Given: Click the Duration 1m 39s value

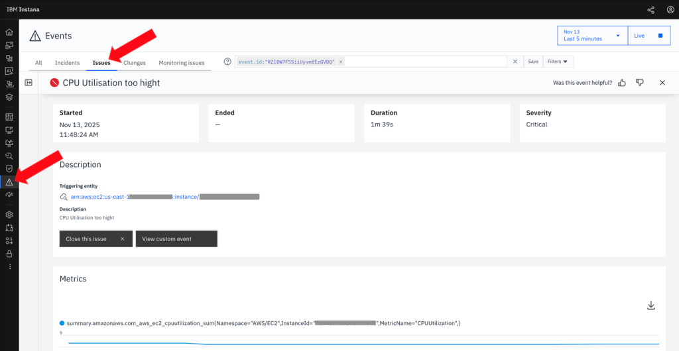Looking at the screenshot, I should coord(382,125).
